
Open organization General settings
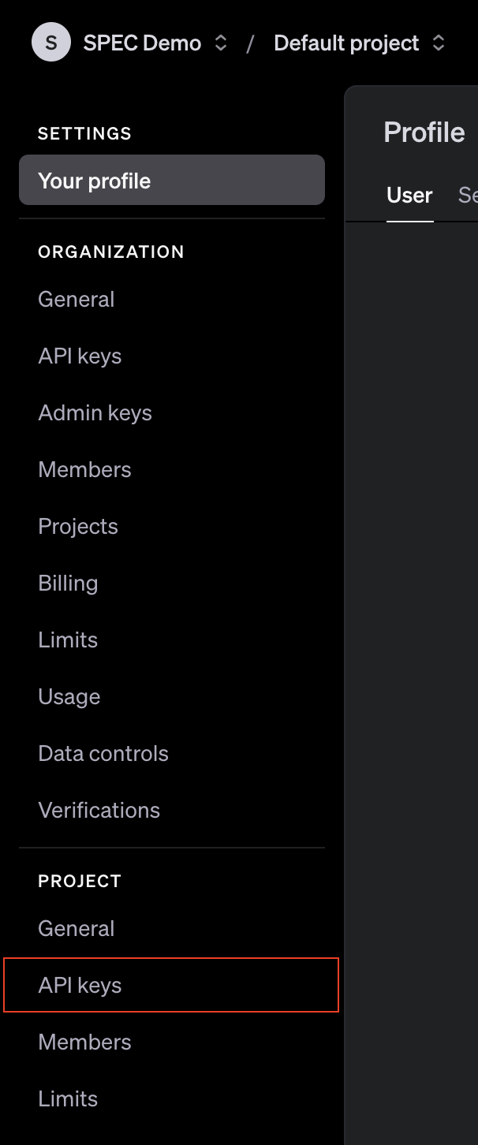[x=76, y=299]
